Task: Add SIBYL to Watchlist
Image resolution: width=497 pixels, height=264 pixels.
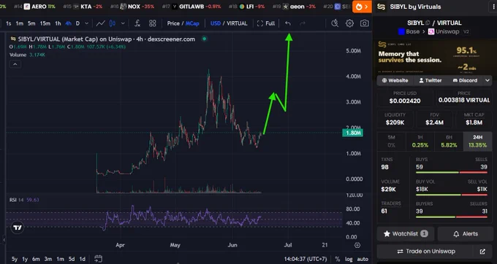Action: pyautogui.click(x=406, y=233)
